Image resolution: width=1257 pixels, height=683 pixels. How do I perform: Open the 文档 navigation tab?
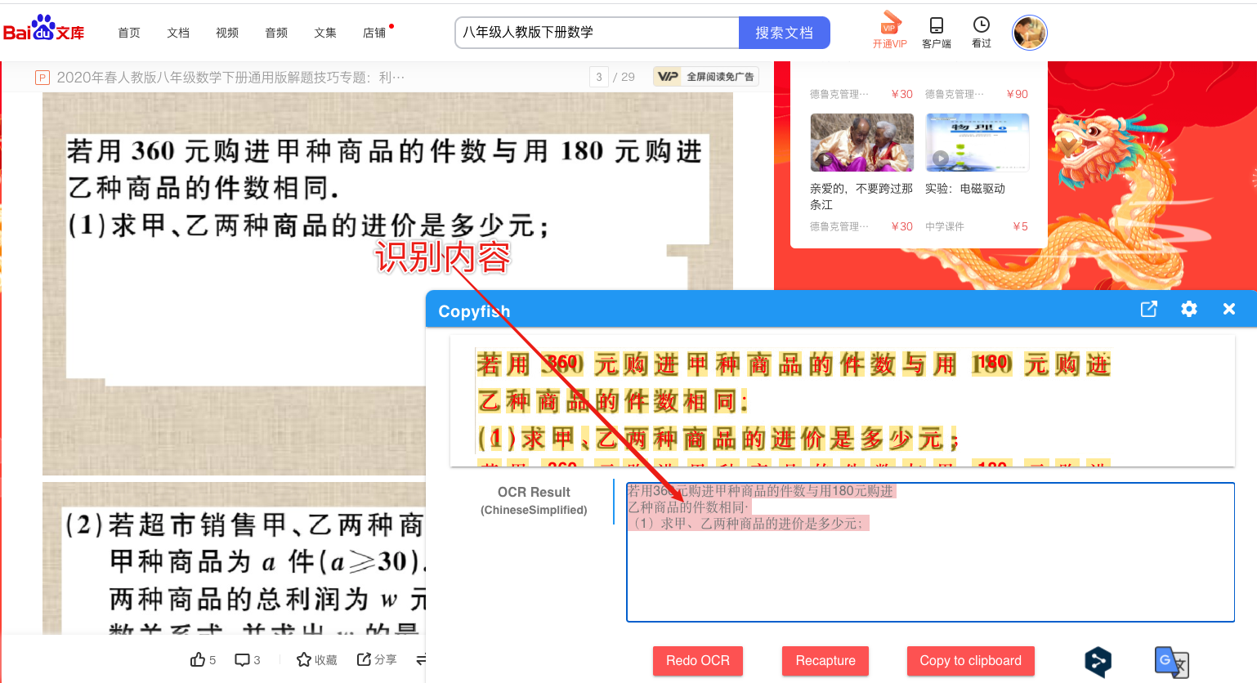(178, 33)
